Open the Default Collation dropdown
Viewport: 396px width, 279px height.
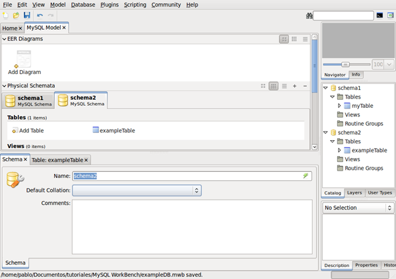(137, 190)
